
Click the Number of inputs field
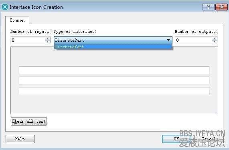pos(28,40)
